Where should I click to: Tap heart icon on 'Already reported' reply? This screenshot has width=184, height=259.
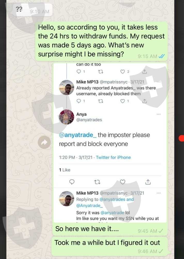coord(123,101)
